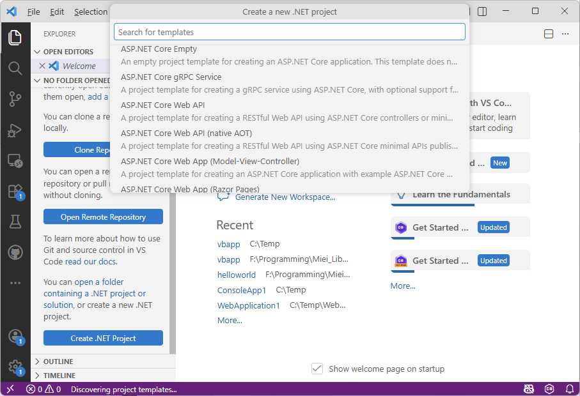Open the Source Control view icon
This screenshot has height=396, width=580.
(15, 99)
